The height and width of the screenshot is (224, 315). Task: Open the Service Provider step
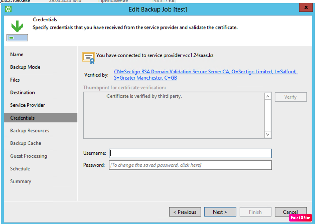click(28, 105)
